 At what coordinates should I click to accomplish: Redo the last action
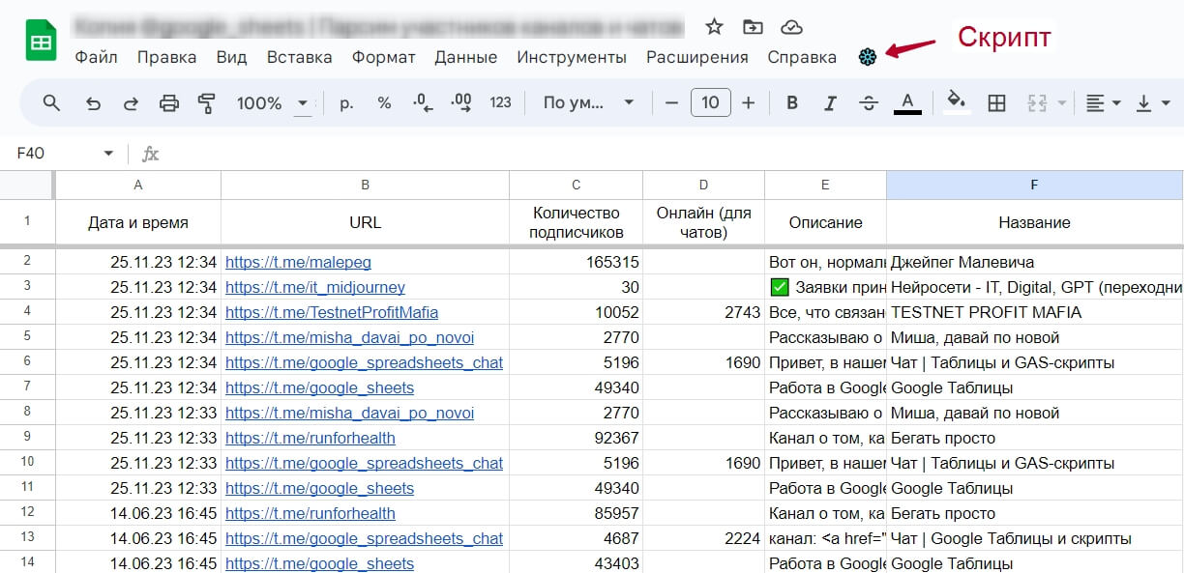(x=131, y=102)
